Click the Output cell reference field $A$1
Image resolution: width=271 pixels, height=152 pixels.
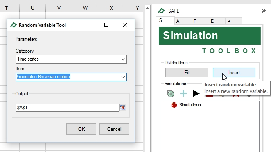tap(67, 108)
